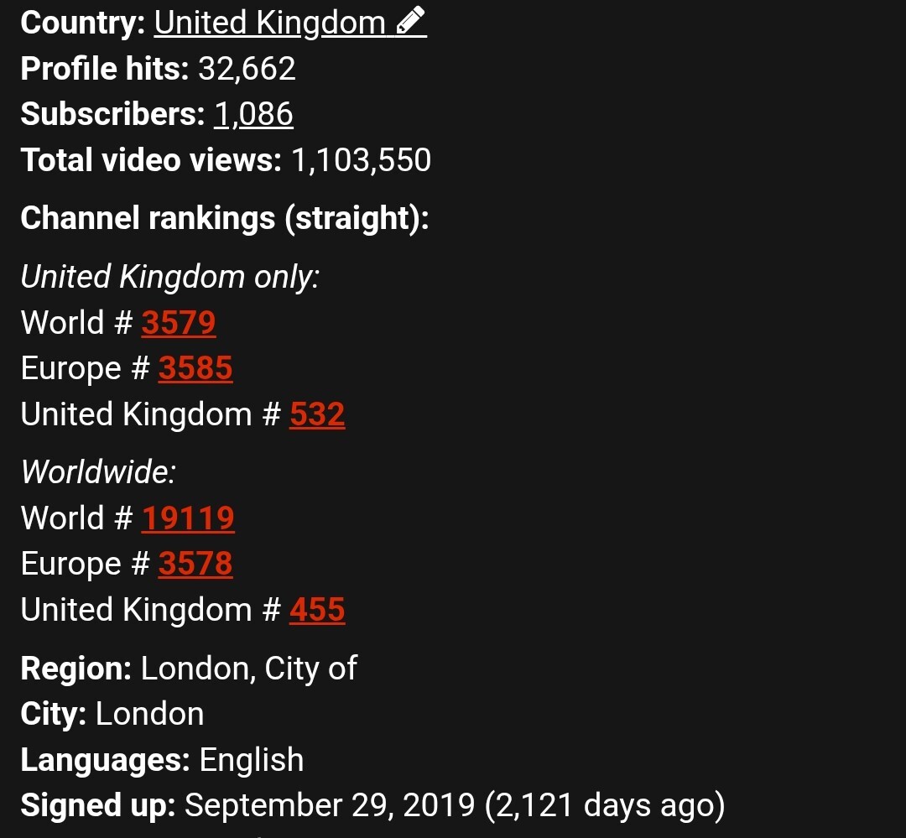Click the Region value London, City of
Image resolution: width=906 pixels, height=838 pixels.
[249, 669]
